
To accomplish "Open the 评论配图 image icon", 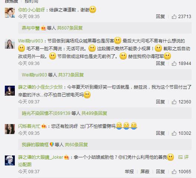I will [x=180, y=157].
